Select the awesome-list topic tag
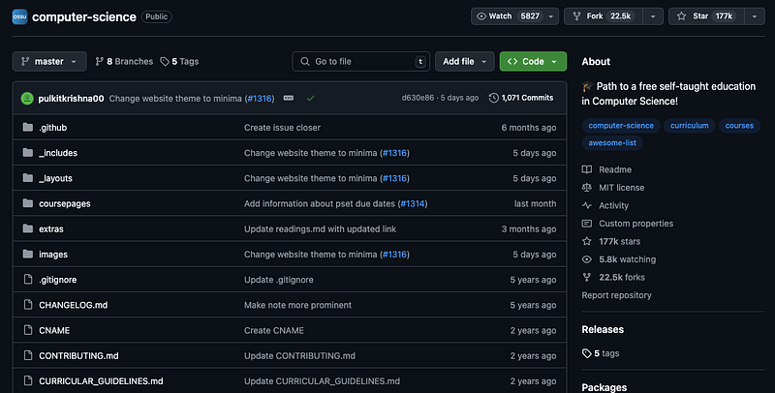The image size is (775, 393). click(x=612, y=142)
